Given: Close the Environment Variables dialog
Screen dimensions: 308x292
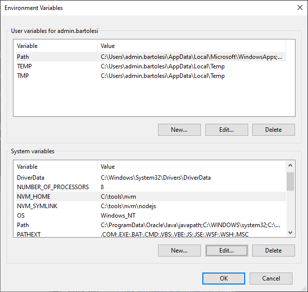Looking at the screenshot, I should pos(299,8).
